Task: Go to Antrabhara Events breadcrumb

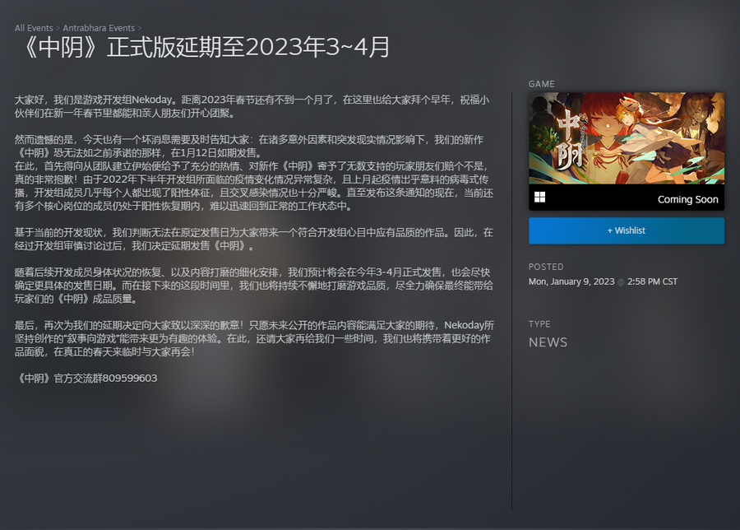Action: pos(99,28)
